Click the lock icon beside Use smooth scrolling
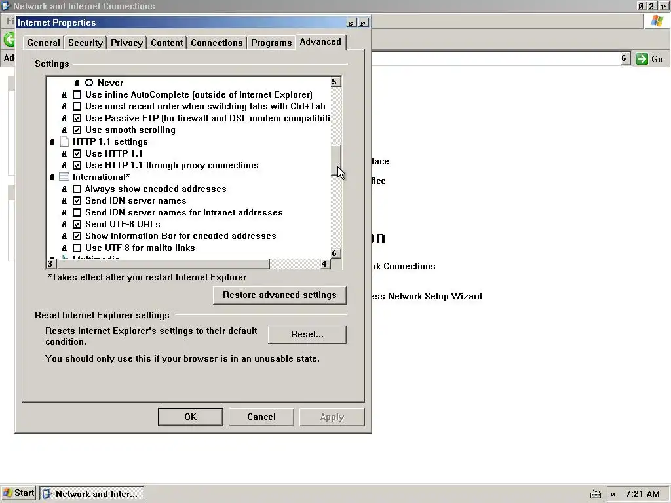 coord(64,130)
